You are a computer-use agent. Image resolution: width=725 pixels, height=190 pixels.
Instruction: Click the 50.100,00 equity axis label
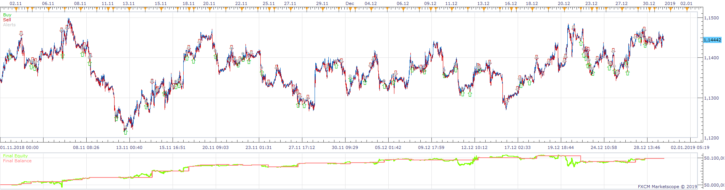coord(714,158)
